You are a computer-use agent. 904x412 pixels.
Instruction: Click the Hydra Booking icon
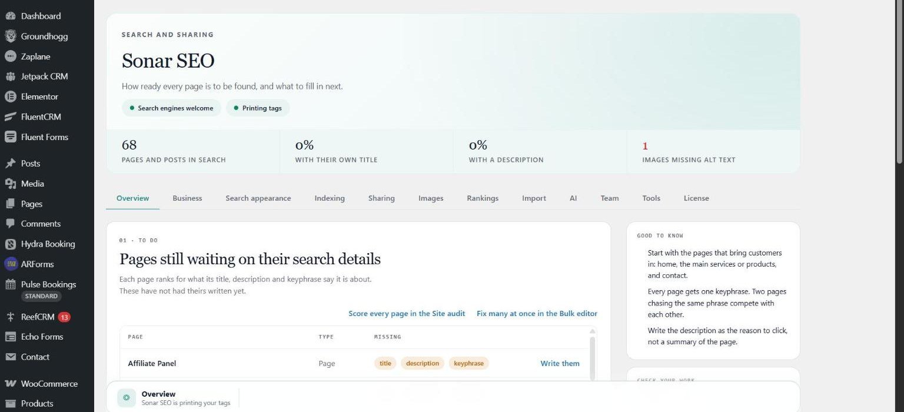(x=10, y=244)
